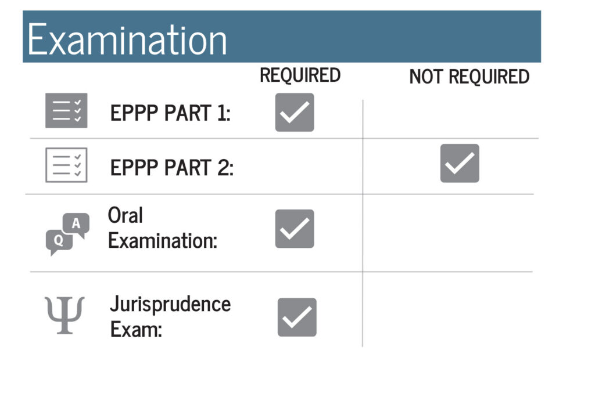Uncheck the Required checkbox for Oral Examination
Viewport: 595px width, 397px height.
coord(295,229)
